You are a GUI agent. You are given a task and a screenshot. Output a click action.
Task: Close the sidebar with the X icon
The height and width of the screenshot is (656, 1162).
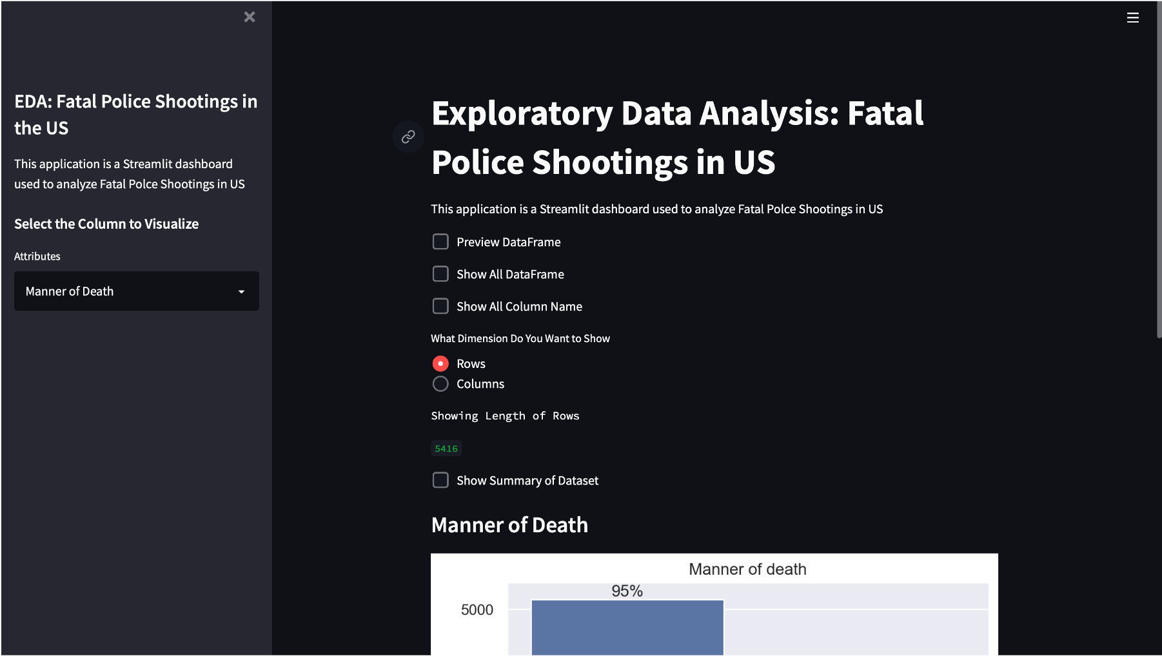pos(250,17)
